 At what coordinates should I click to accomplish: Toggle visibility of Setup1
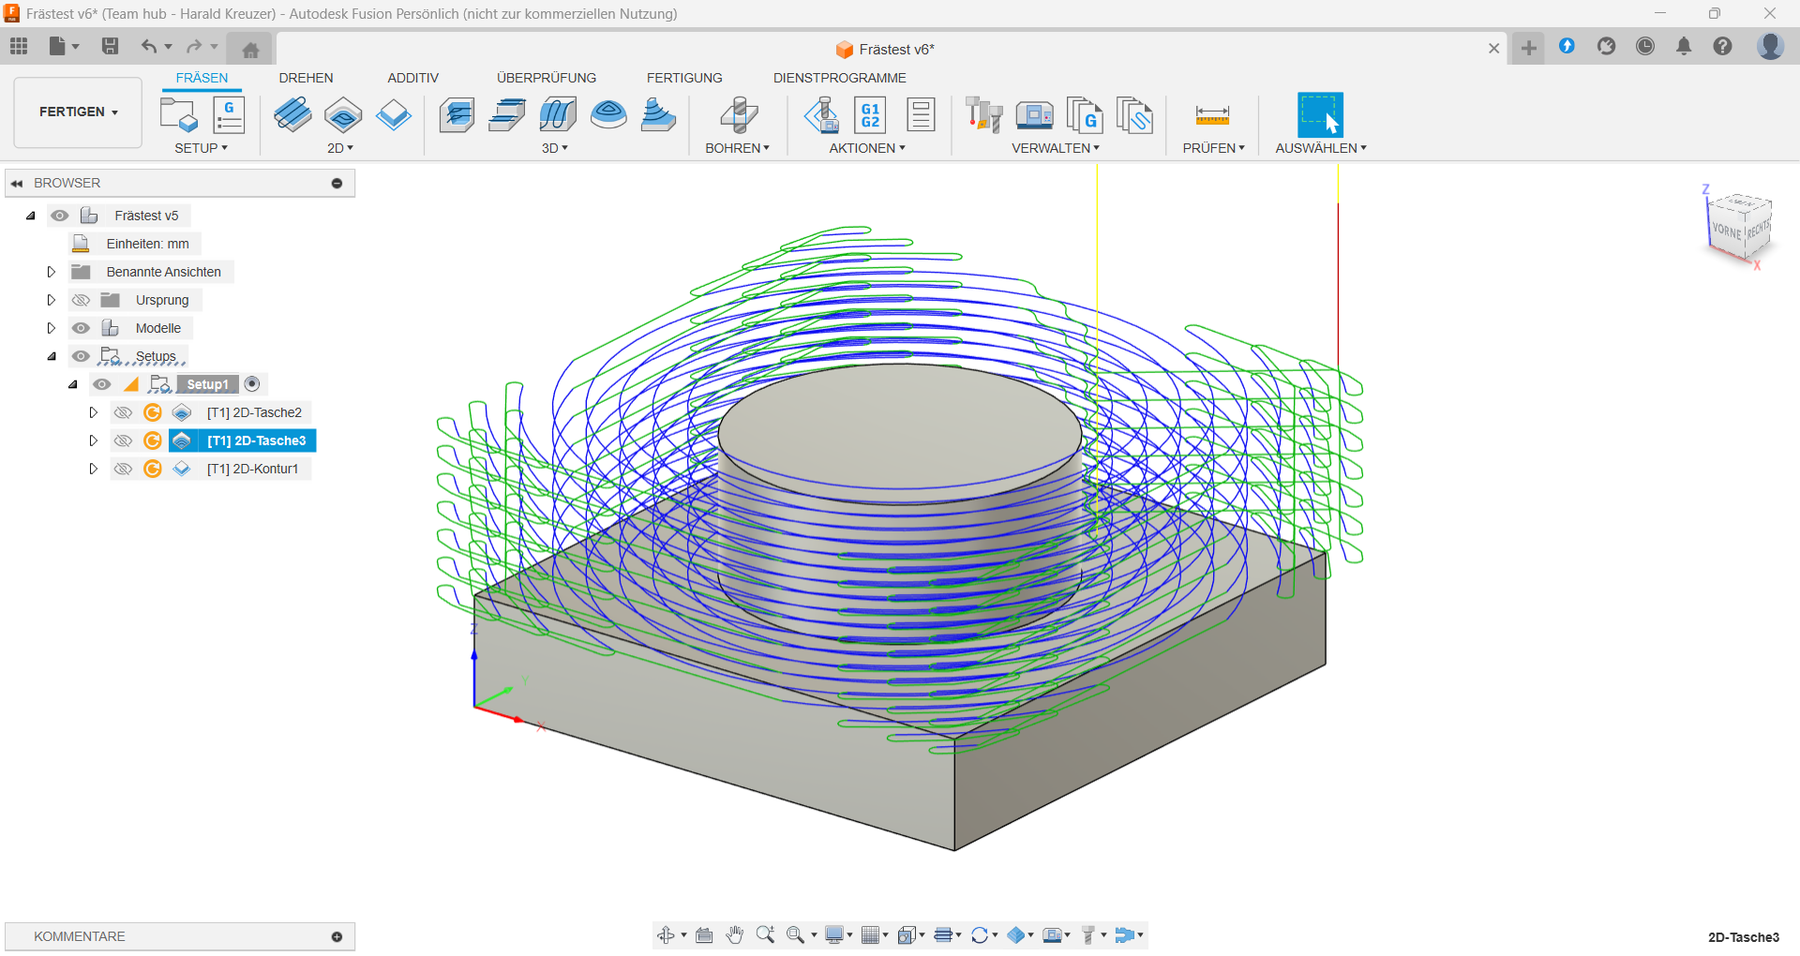[101, 384]
